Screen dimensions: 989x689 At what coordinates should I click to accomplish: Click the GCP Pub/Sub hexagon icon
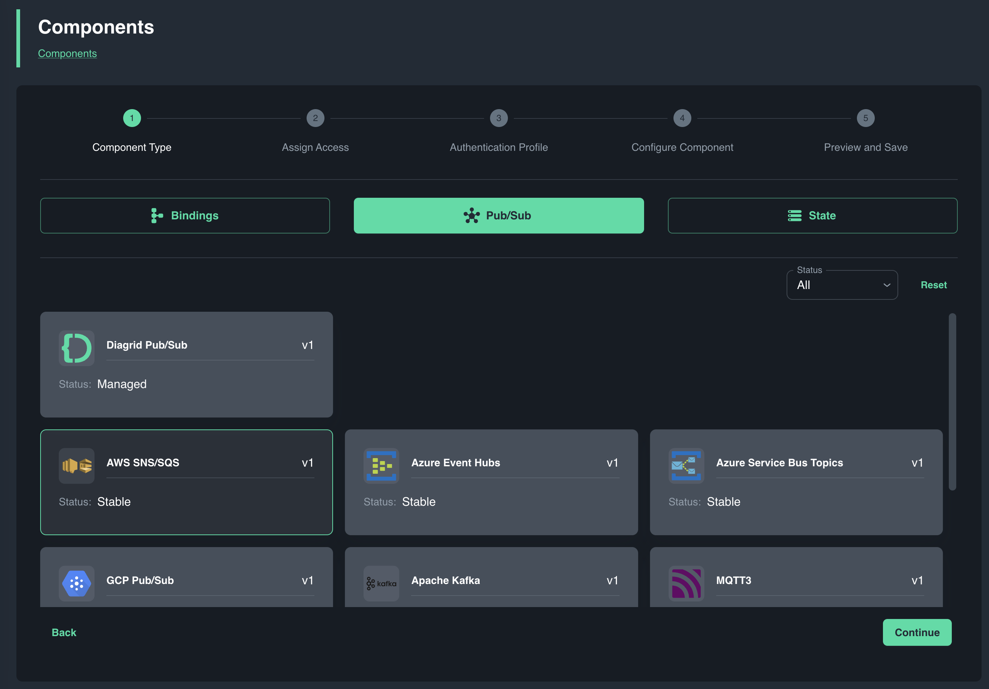click(77, 583)
